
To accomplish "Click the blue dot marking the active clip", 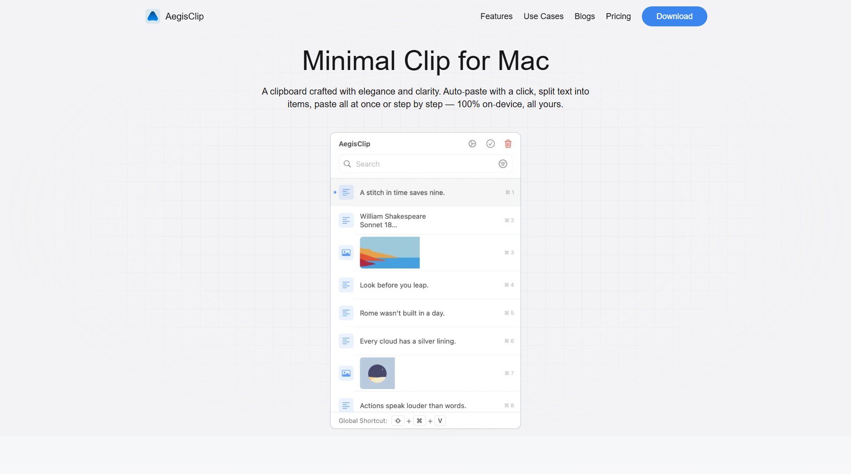I will (x=335, y=192).
